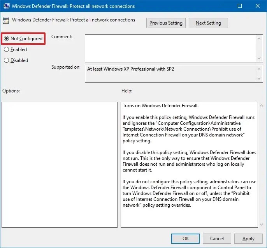267x248 pixels.
Task: Minimize the policy dialog window
Action: pyautogui.click(x=222, y=6)
